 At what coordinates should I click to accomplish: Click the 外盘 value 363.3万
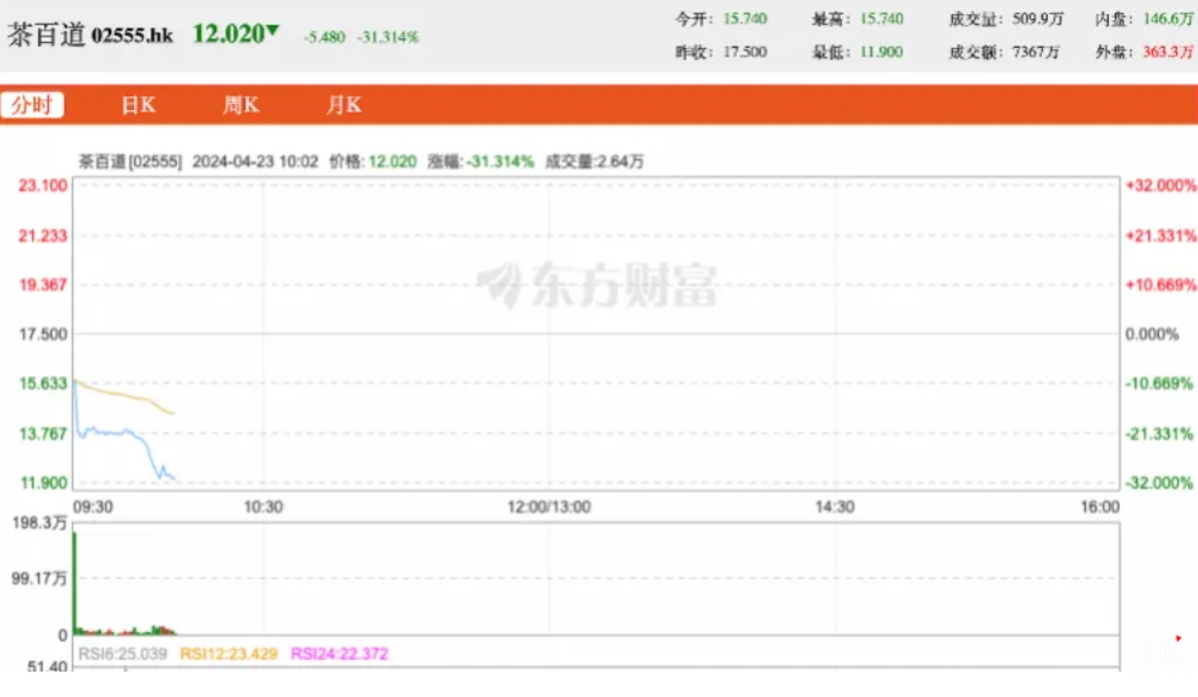(1166, 53)
